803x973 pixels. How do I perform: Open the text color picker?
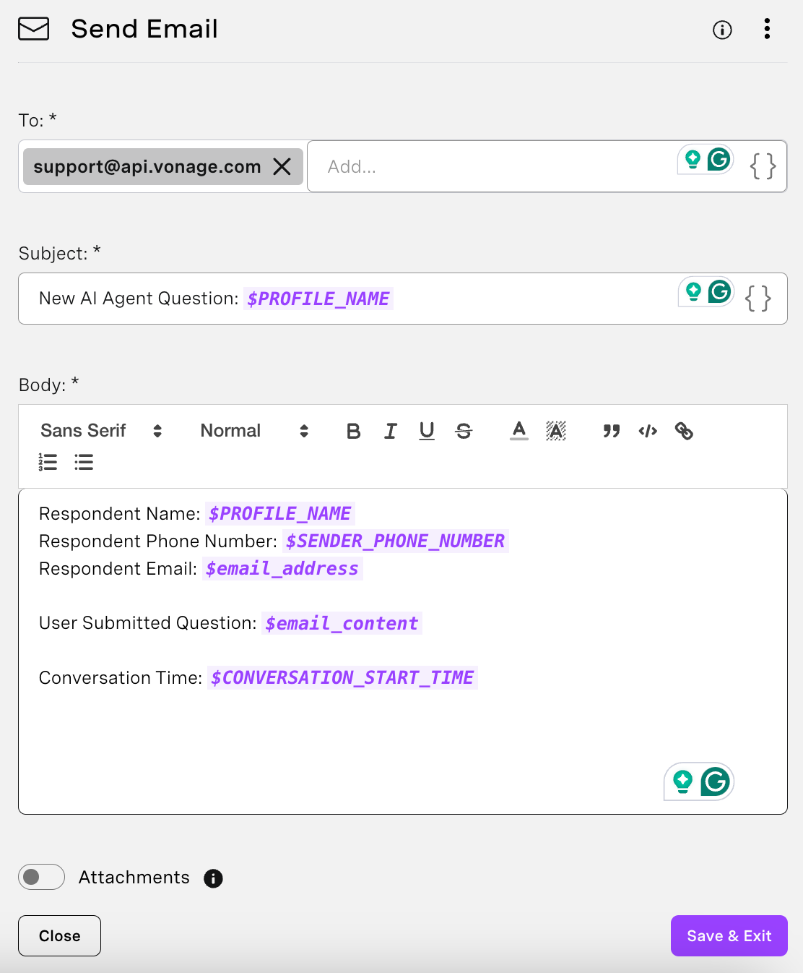click(x=518, y=431)
